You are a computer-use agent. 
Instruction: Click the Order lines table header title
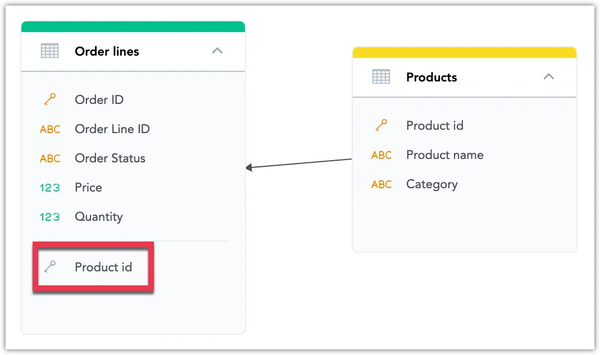coord(107,51)
